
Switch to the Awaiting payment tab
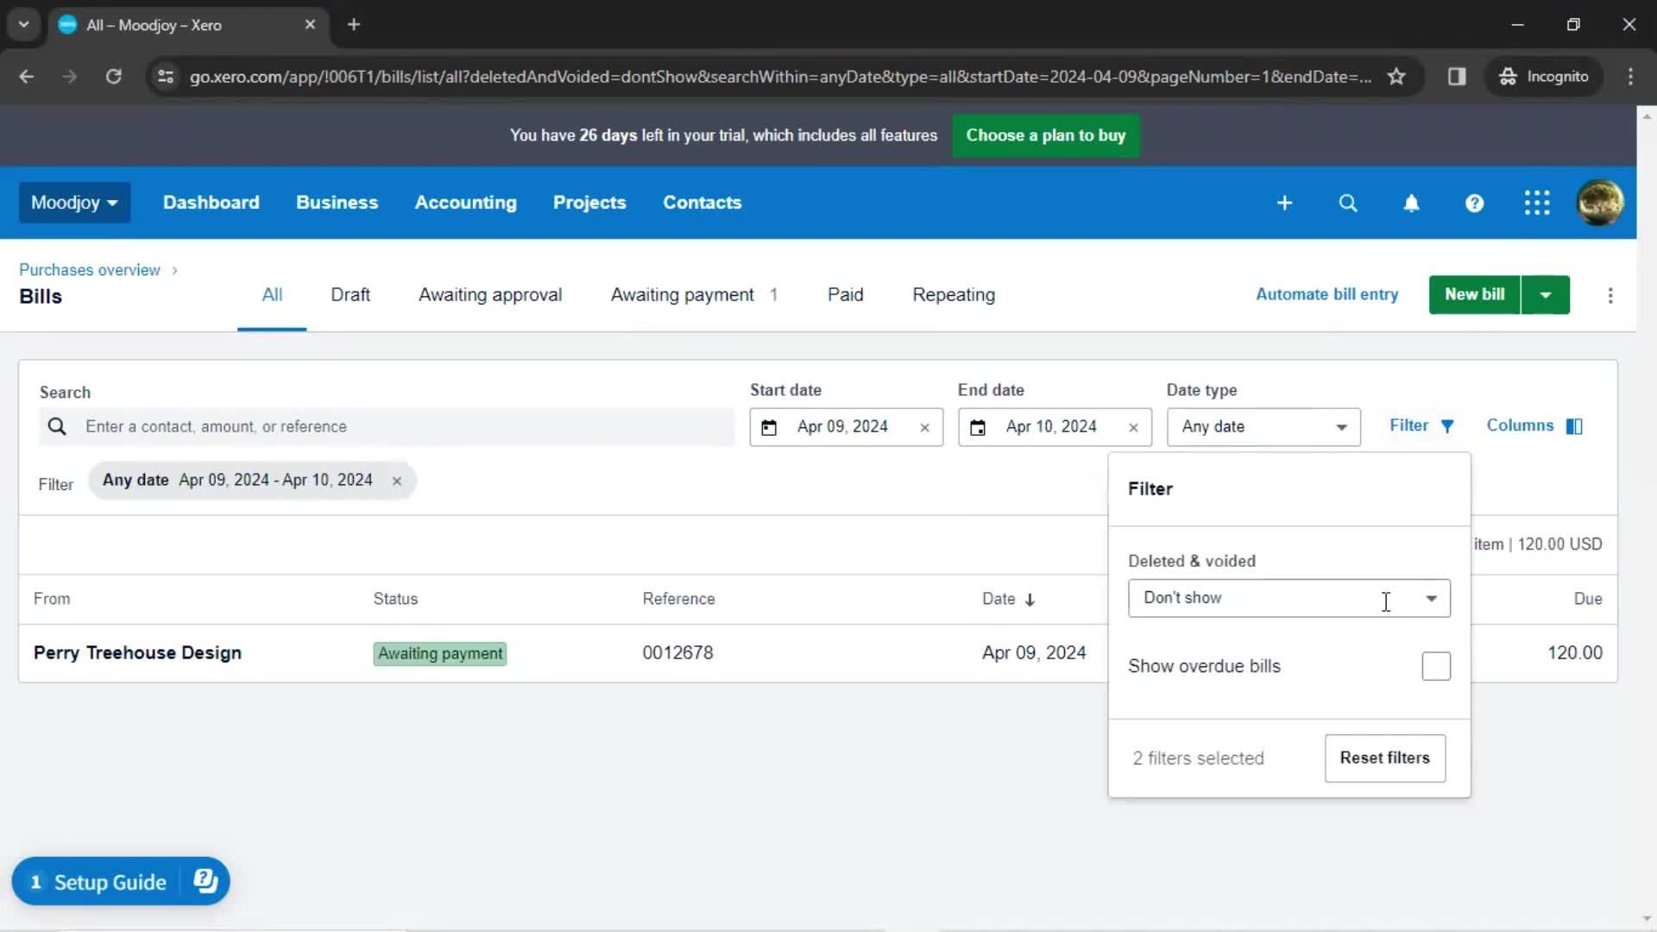tap(694, 295)
